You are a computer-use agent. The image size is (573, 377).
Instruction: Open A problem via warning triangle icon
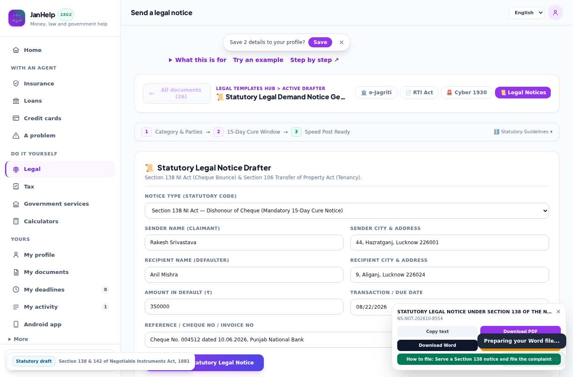pyautogui.click(x=16, y=135)
